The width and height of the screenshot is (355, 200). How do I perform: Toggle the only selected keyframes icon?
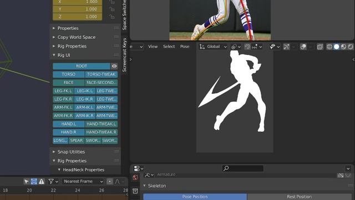pos(34,182)
